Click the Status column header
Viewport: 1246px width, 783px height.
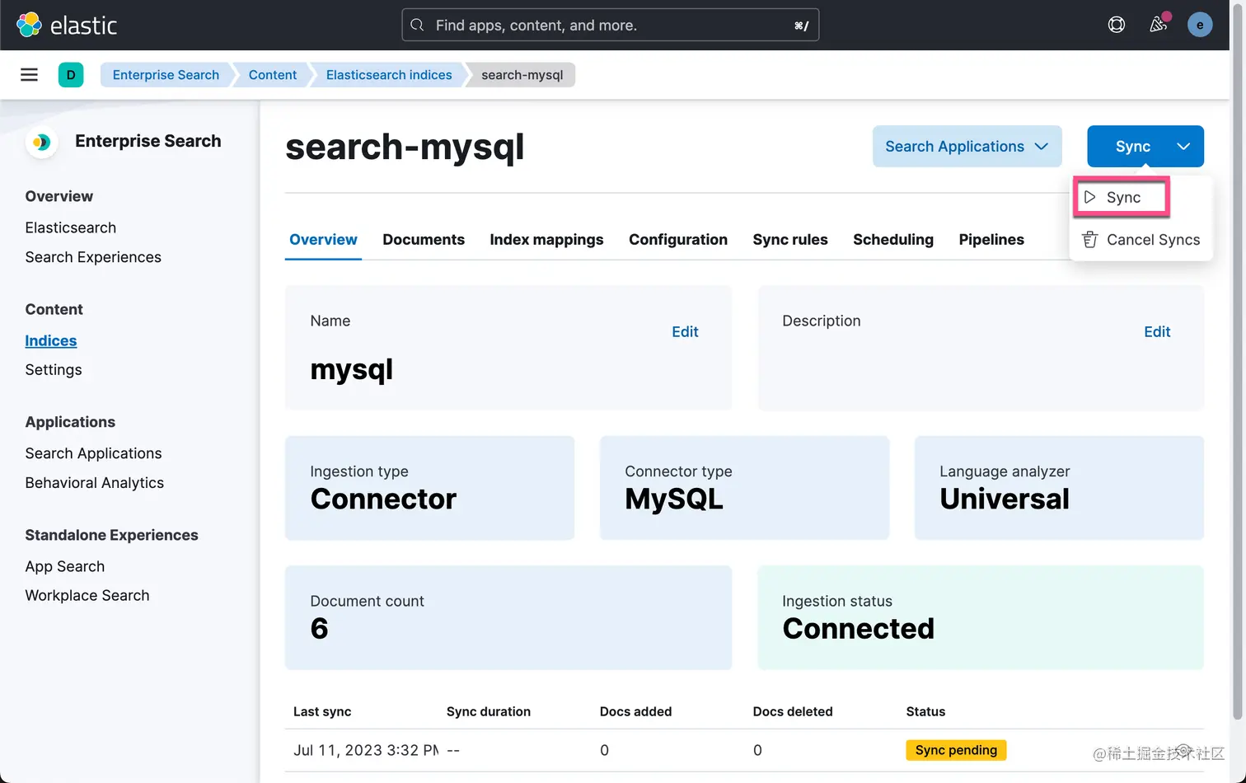pyautogui.click(x=925, y=711)
